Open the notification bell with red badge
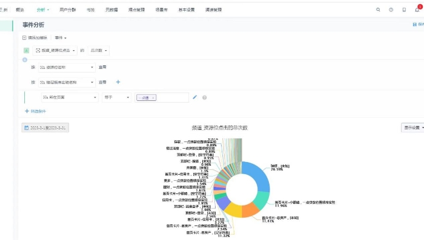Viewport: 424px width, 240px height. tap(417, 10)
